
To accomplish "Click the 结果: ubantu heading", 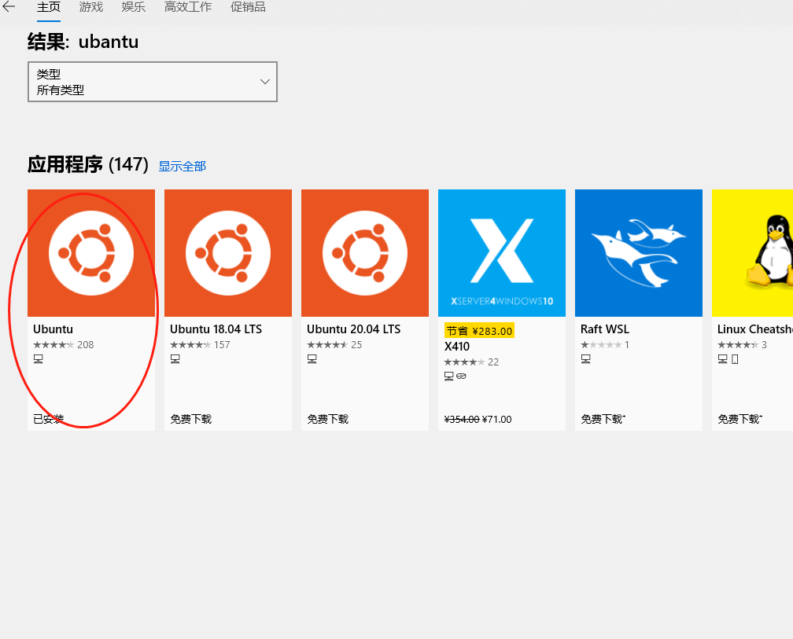I will point(83,42).
